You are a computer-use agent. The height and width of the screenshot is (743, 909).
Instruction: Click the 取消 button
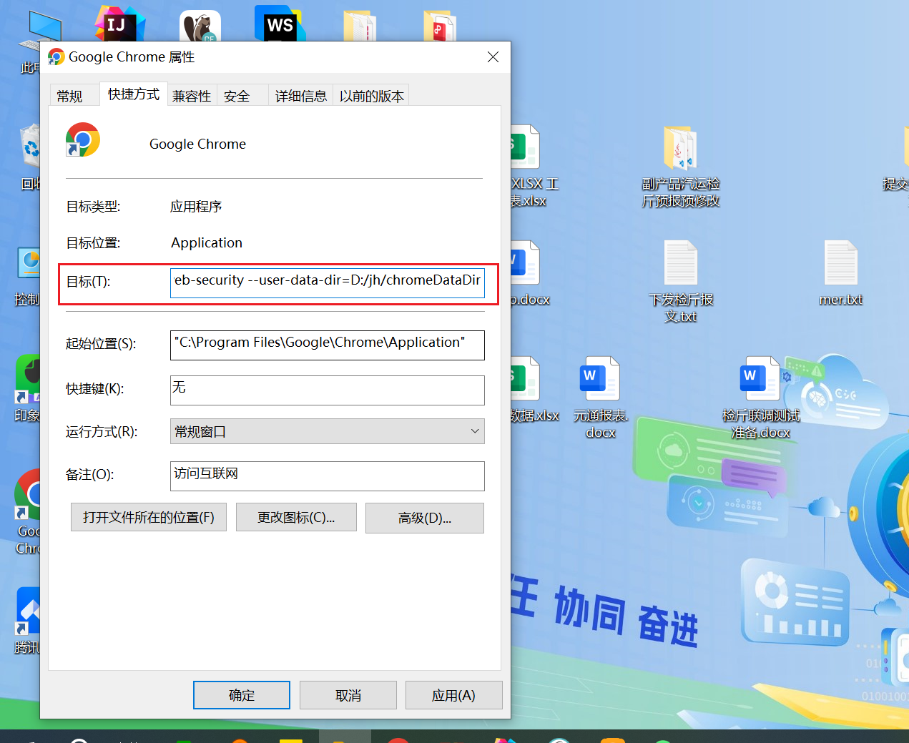click(x=348, y=695)
